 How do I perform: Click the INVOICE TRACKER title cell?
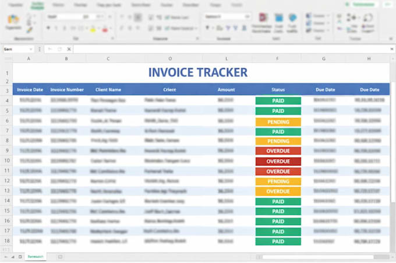[198, 73]
